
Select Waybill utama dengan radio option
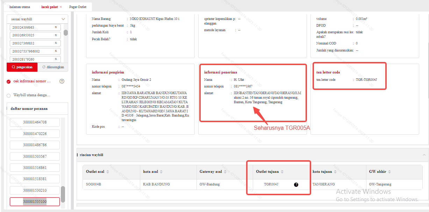coord(9,95)
